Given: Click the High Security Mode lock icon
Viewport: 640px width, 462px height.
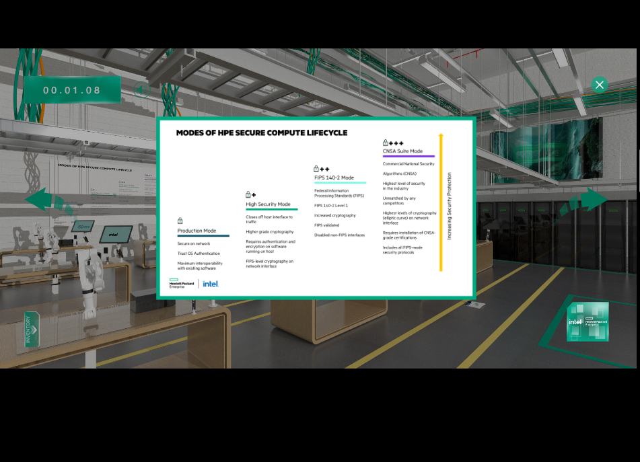Looking at the screenshot, I should pos(250,194).
